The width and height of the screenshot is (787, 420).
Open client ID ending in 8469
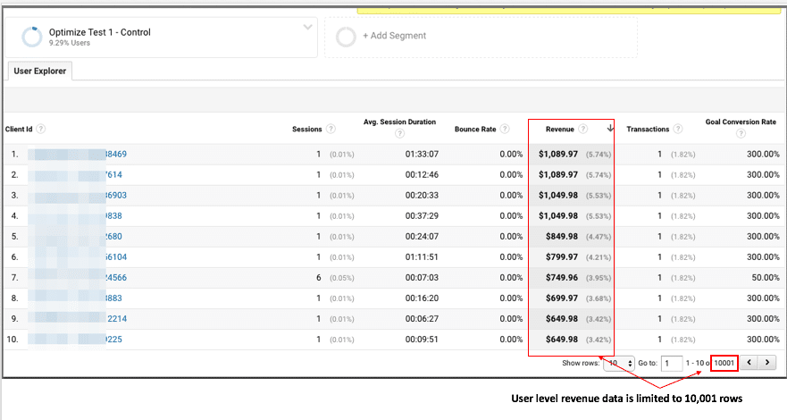[x=115, y=154]
